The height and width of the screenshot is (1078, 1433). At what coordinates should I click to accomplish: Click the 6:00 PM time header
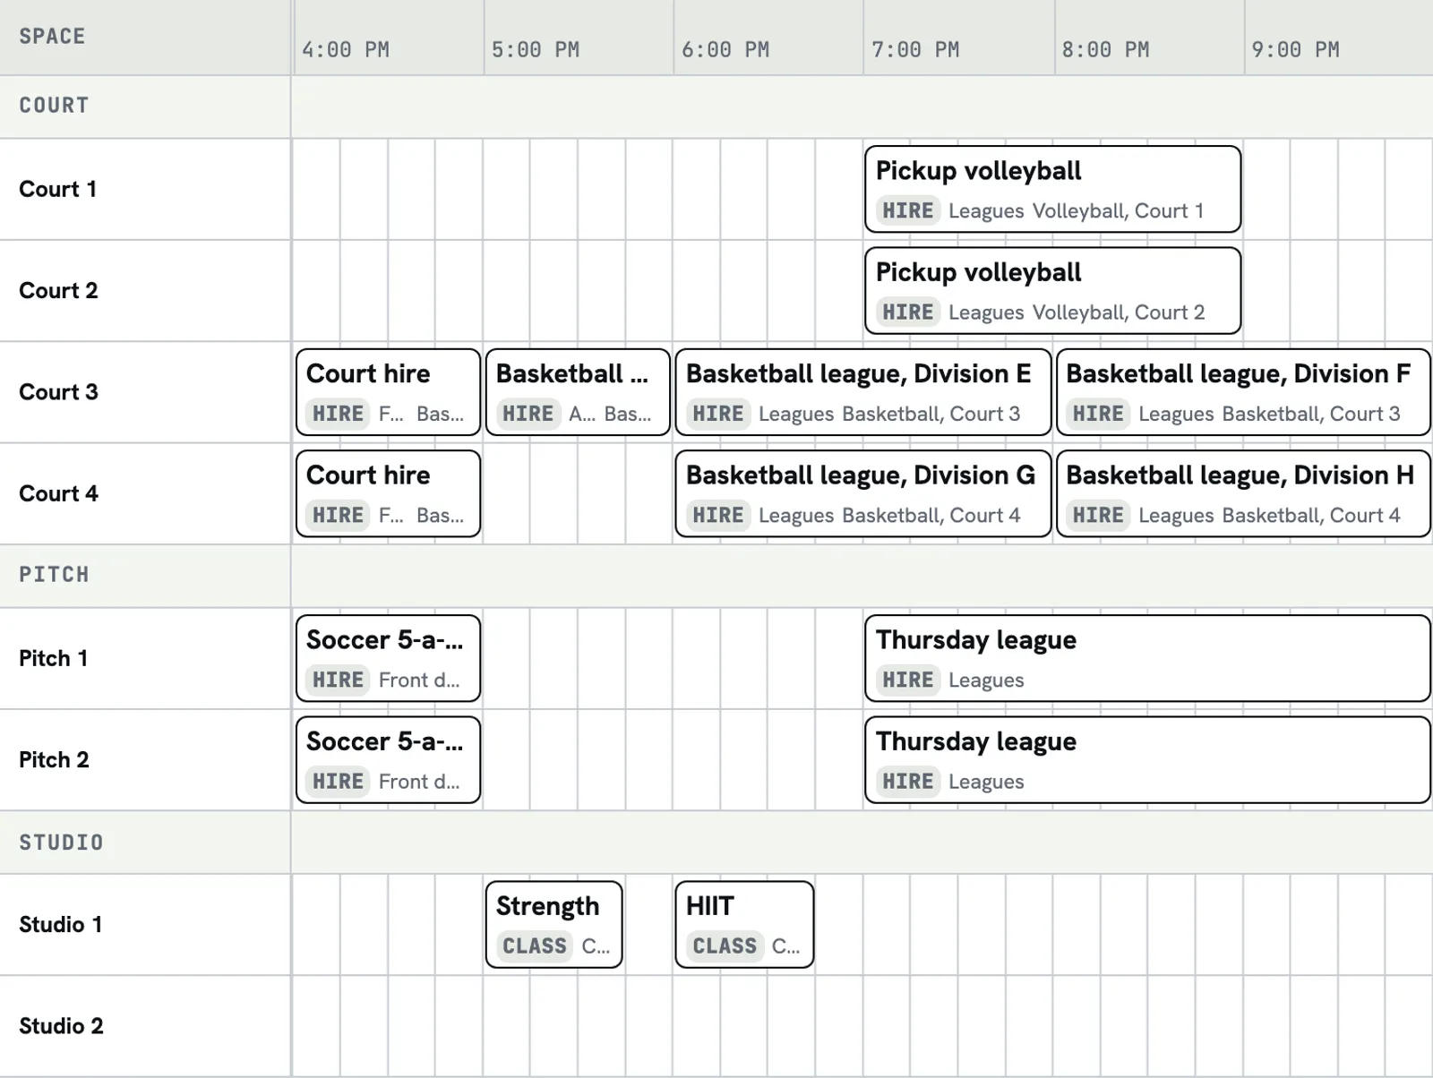tap(725, 50)
